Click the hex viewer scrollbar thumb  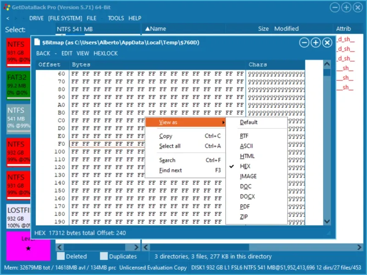327,72
